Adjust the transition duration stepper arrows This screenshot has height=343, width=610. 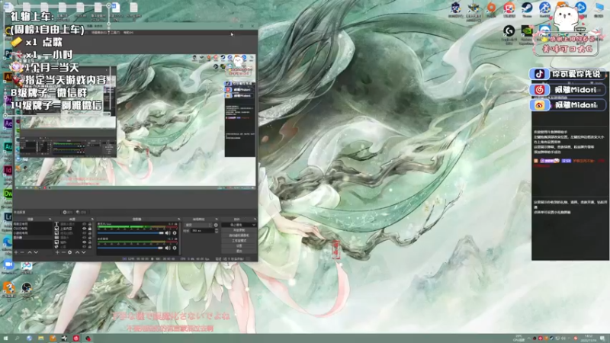tap(217, 231)
